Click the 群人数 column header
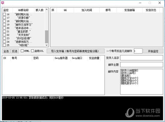This screenshot has width=165, height=122. [40, 10]
